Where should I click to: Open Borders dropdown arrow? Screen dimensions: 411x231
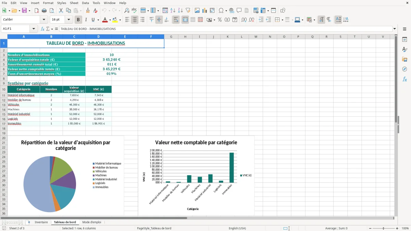point(282,20)
